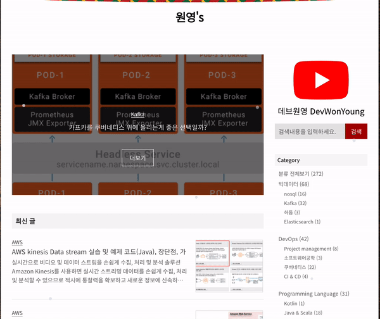Open the DevOps (42) category
This screenshot has height=319, width=380.
pyautogui.click(x=293, y=239)
